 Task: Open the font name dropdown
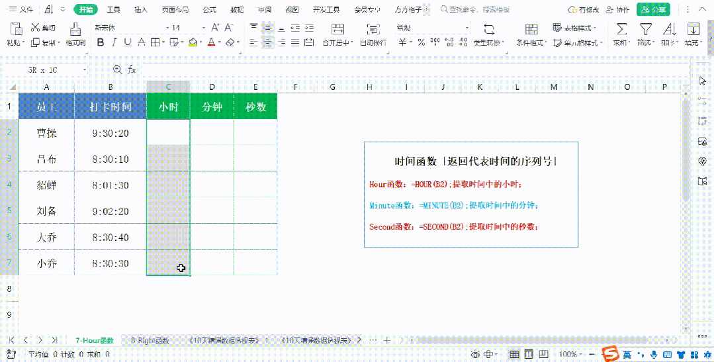pyautogui.click(x=168, y=28)
